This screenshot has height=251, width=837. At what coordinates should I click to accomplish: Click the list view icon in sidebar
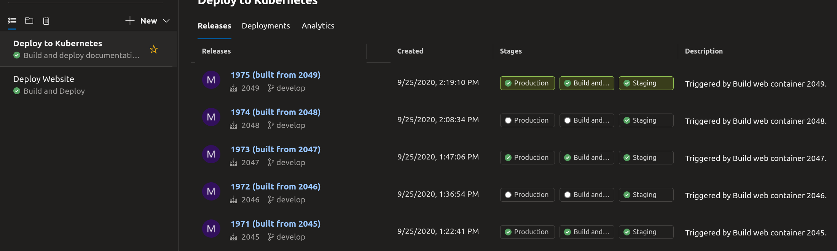[12, 21]
